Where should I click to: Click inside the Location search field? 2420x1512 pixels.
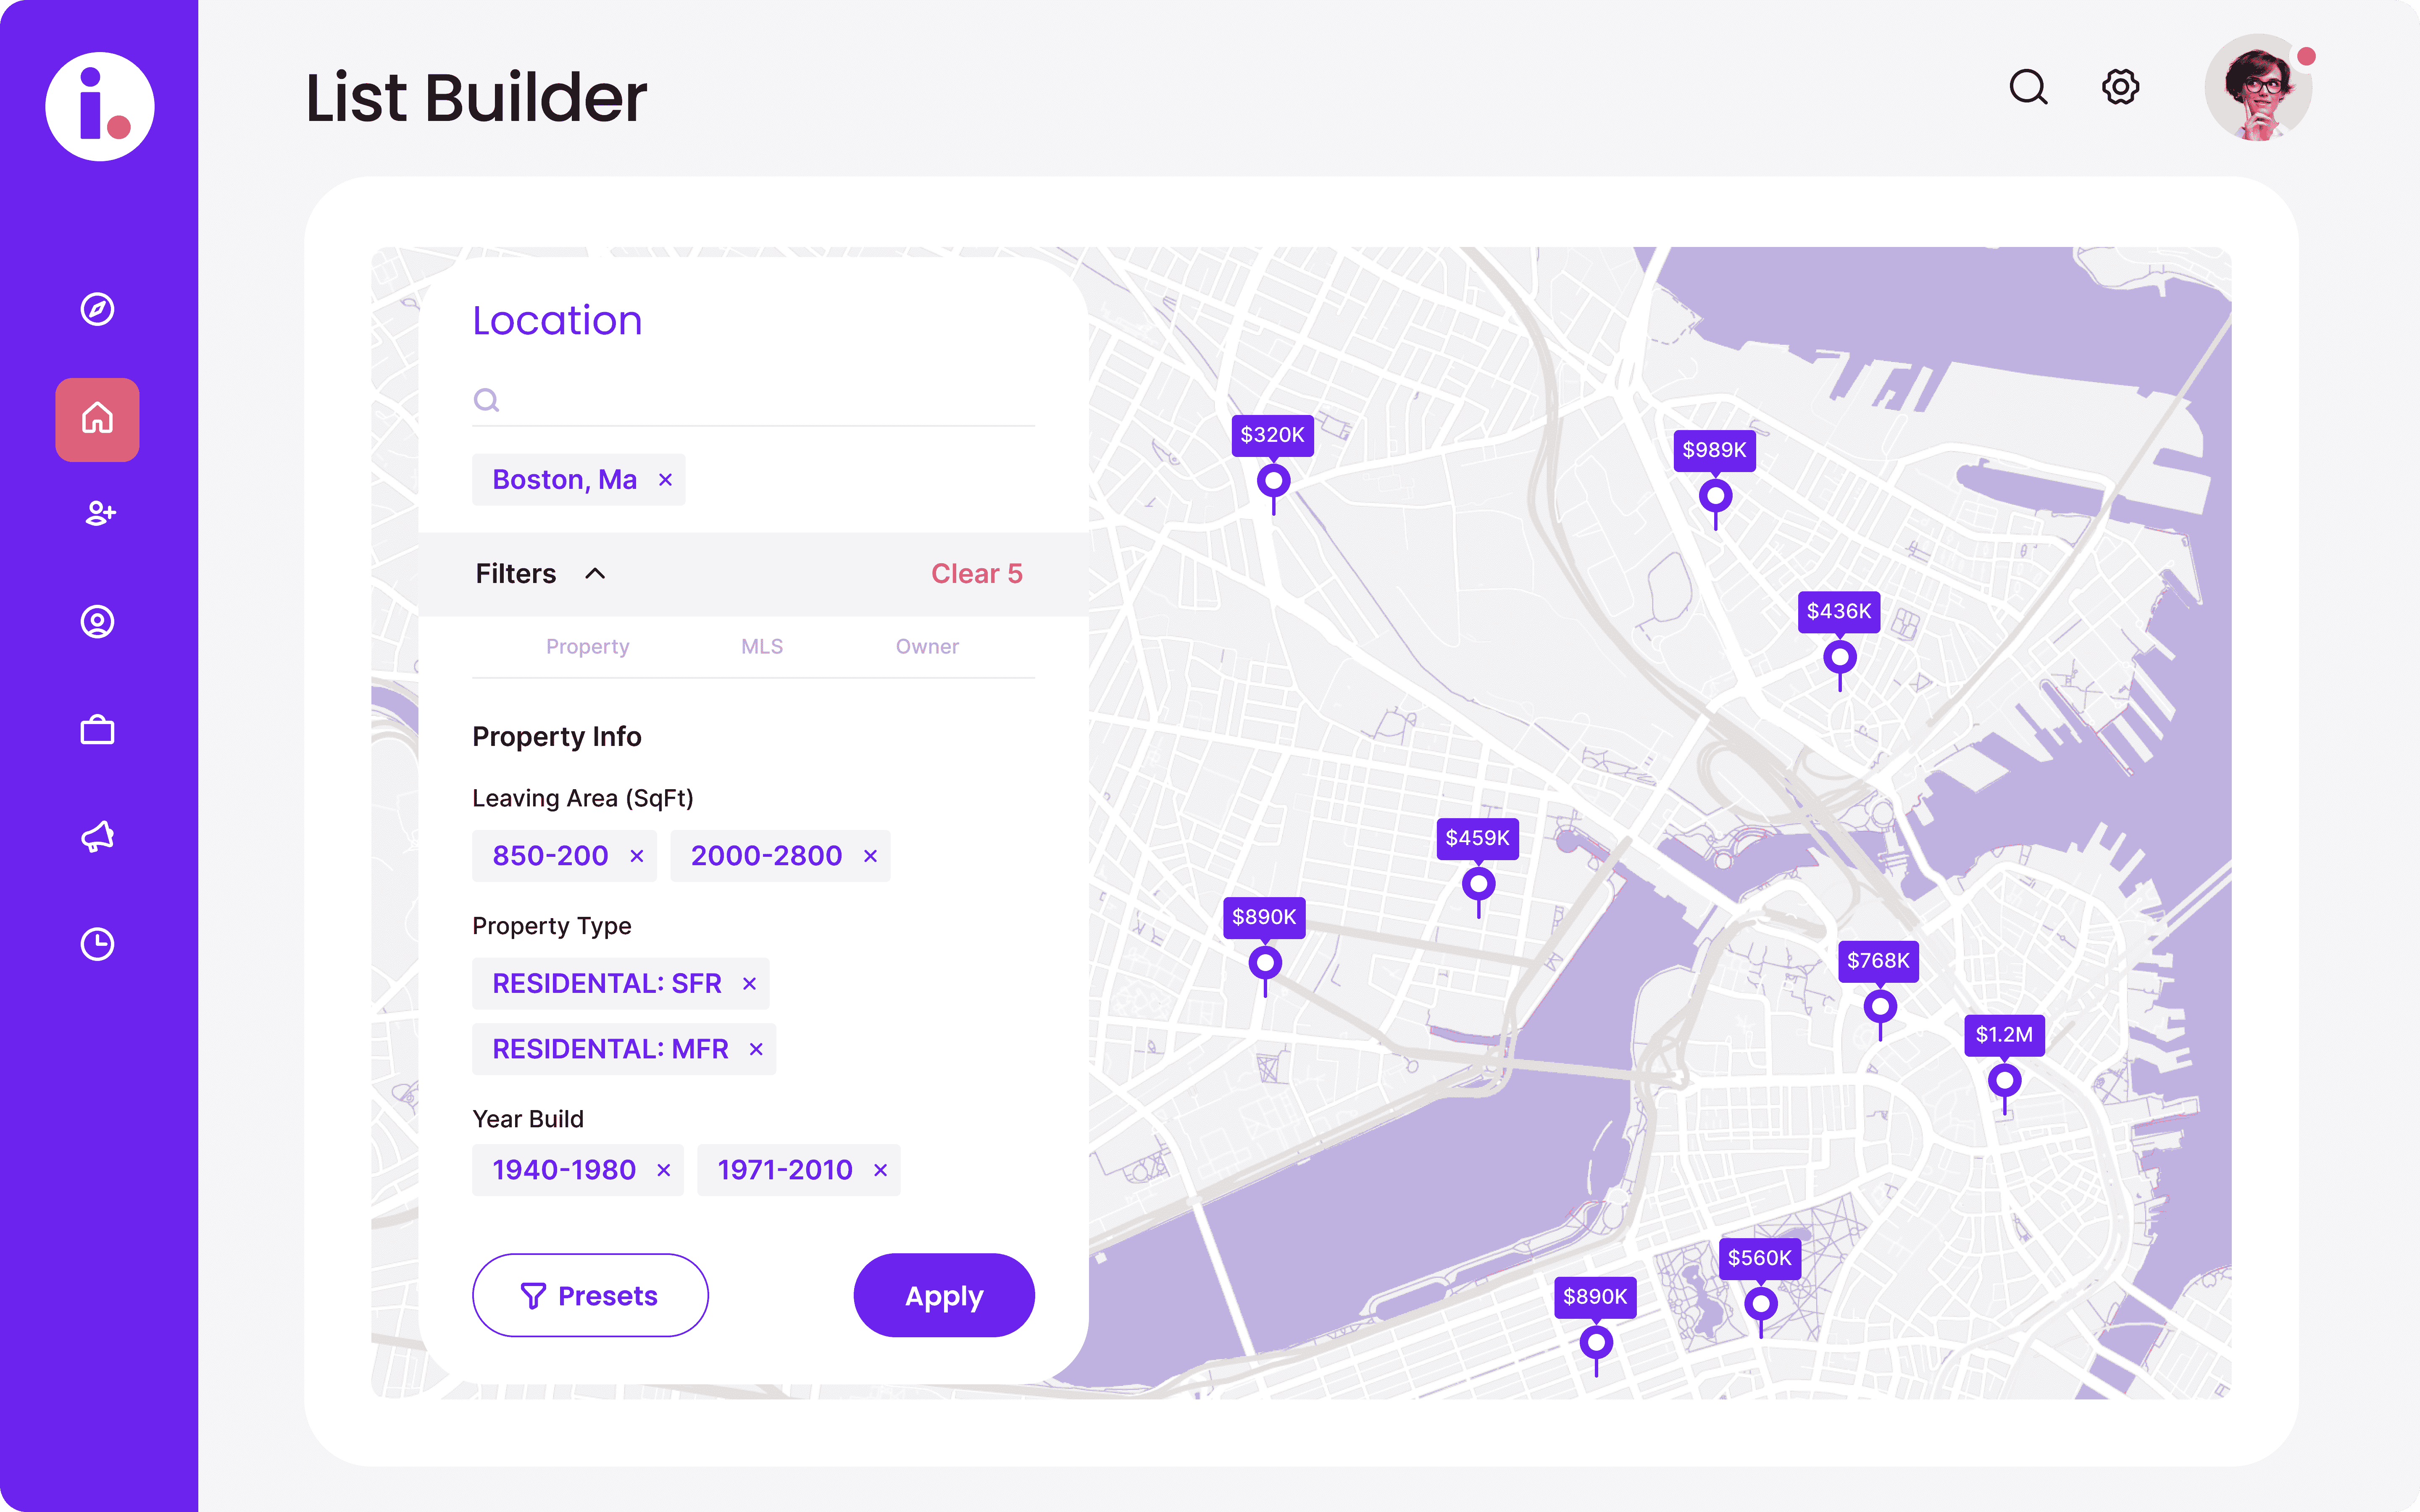click(x=750, y=399)
